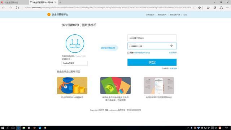
Task: Go back with browser back arrow
Action: point(4,8)
